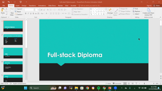Open Shape Fill dropdown
The width and height of the screenshot is (162, 91).
point(124,9)
